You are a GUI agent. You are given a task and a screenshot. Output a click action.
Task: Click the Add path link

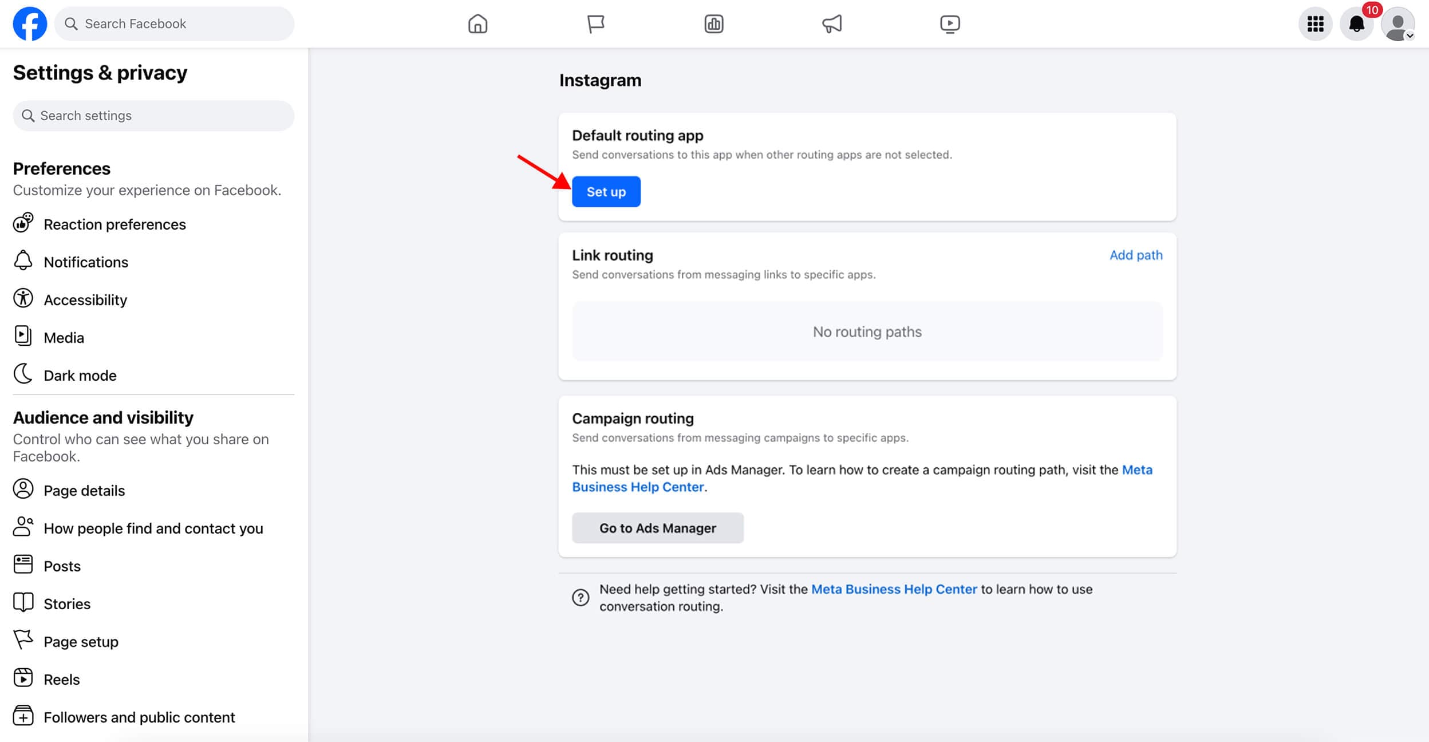tap(1136, 255)
